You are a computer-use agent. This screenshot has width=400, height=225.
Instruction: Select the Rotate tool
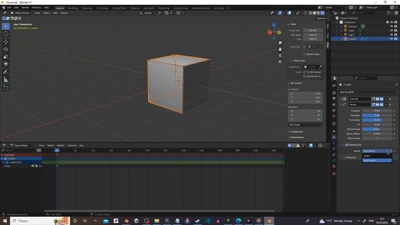click(6, 49)
